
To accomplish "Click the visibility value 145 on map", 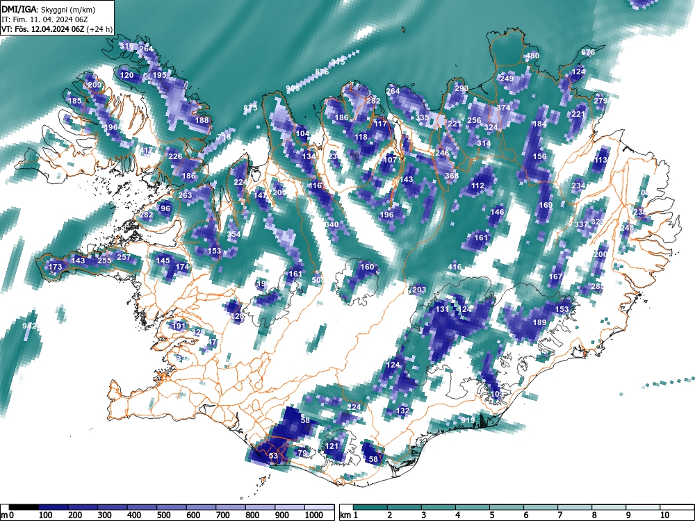I will coord(163,260).
